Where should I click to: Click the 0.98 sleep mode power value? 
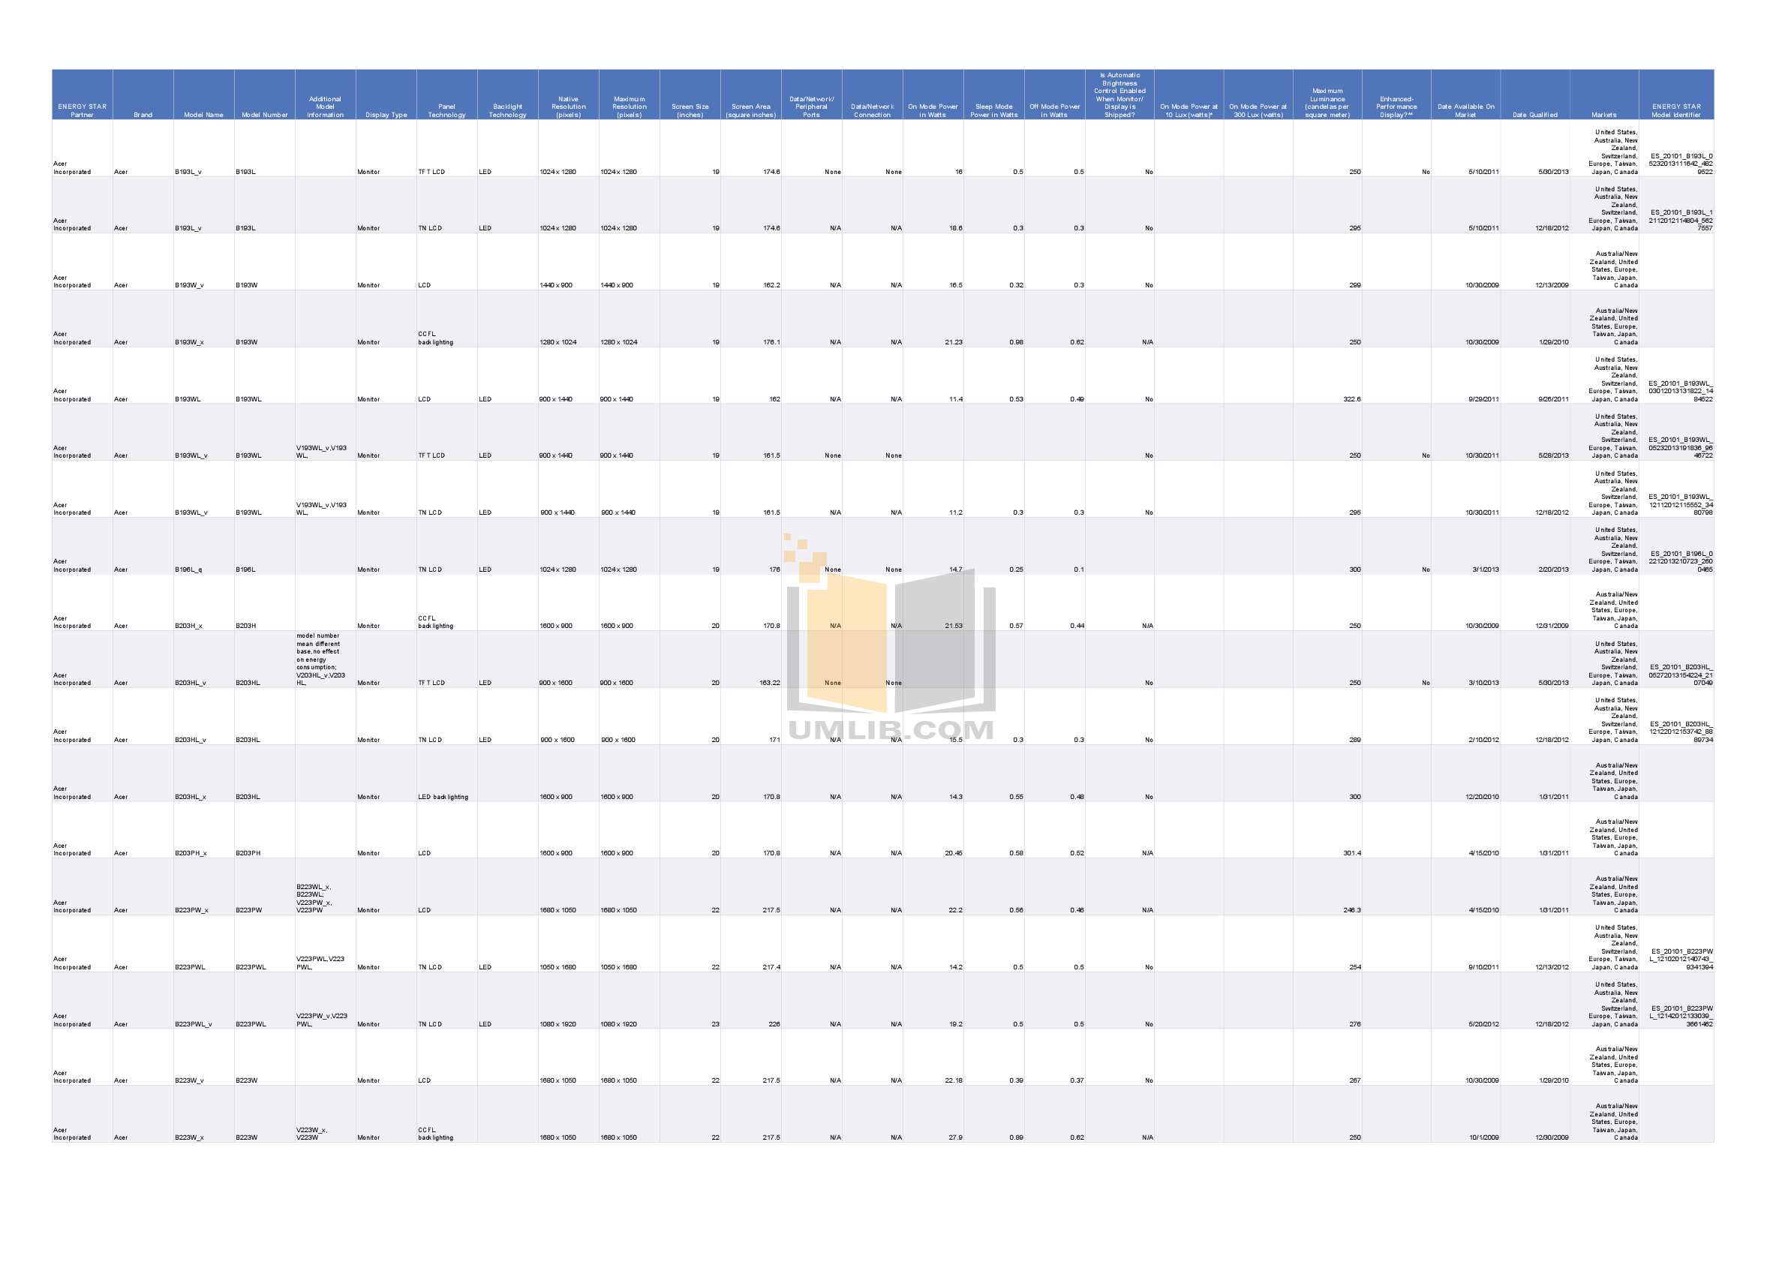point(1016,342)
